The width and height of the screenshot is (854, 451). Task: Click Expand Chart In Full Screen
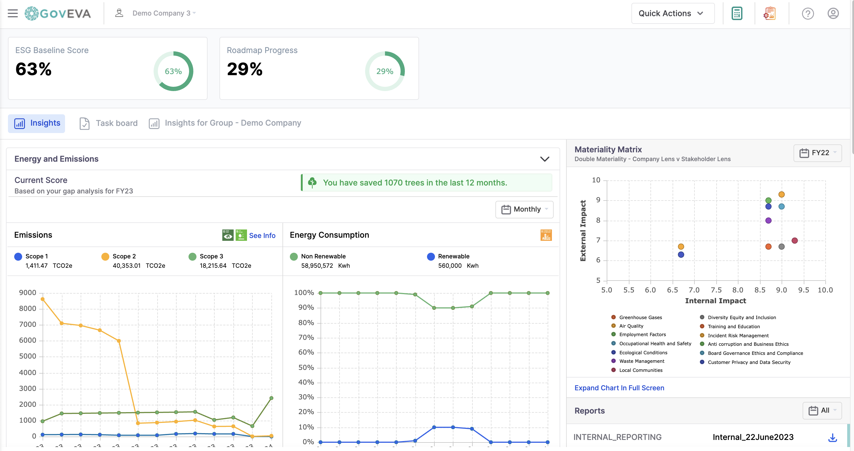coord(619,388)
